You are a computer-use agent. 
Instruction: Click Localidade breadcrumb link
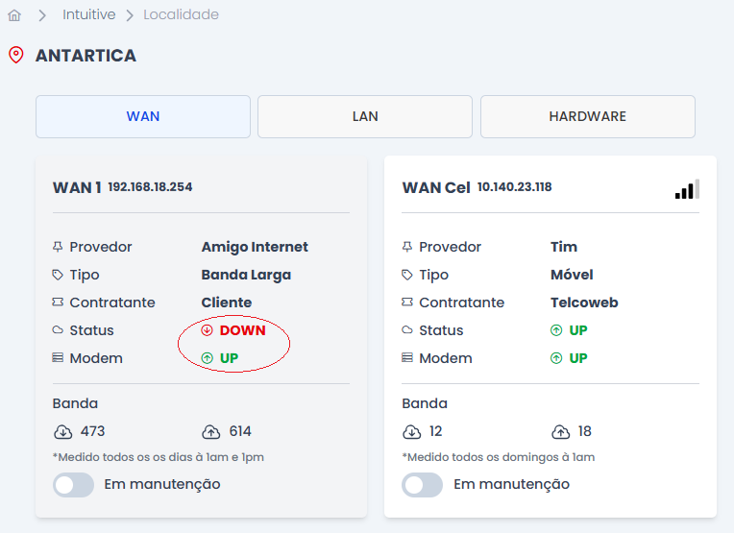pos(181,15)
